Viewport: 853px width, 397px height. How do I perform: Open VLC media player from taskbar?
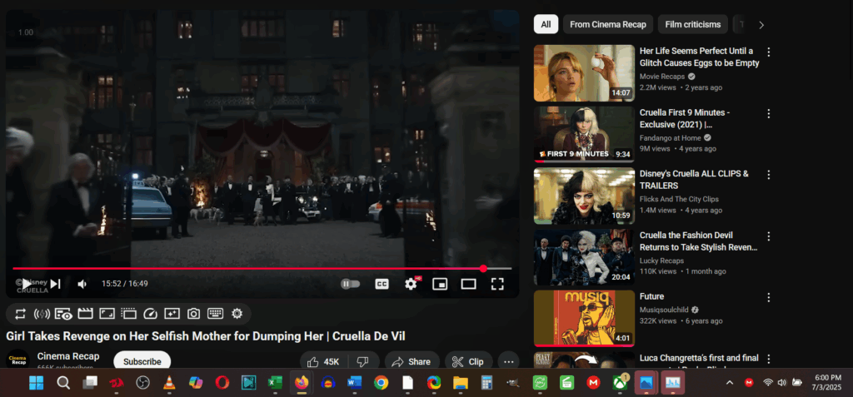tap(169, 383)
